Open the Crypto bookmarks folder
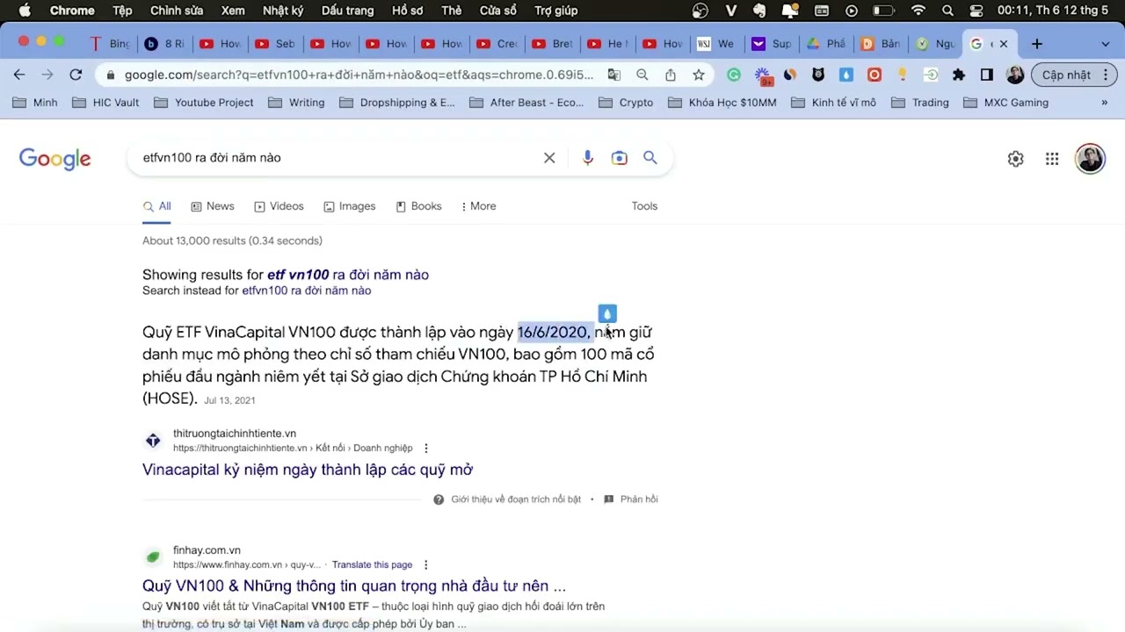1125x632 pixels. click(626, 103)
